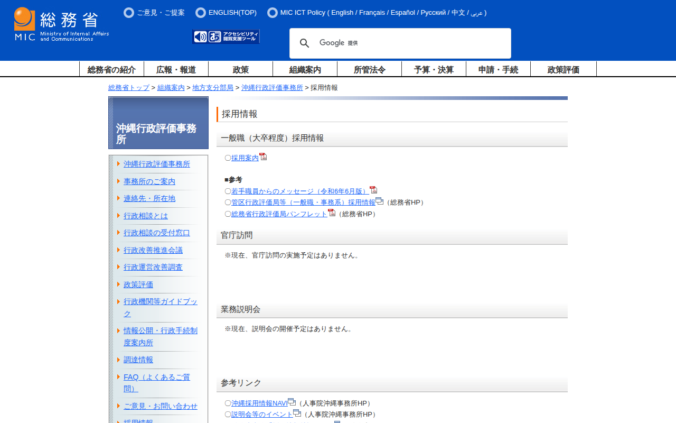Screen dimensions: 676x423
Task: Open 予算・決算 navigation menu
Action: [434, 69]
